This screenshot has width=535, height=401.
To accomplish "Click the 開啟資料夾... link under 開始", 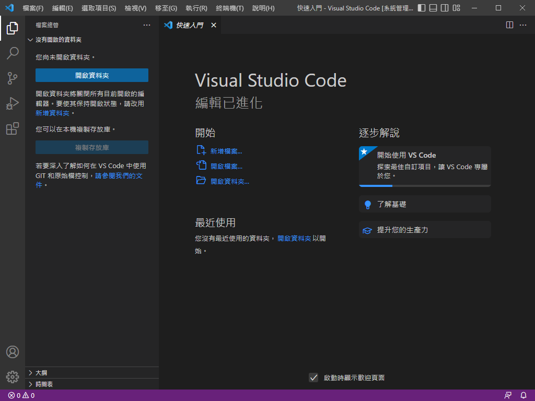I will (x=230, y=181).
